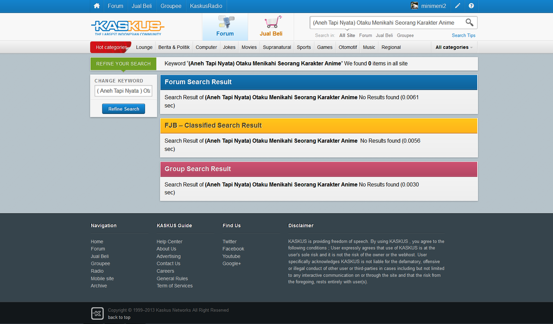Open the Youtube link
Viewport: 553px width, 324px height.
coord(231,256)
